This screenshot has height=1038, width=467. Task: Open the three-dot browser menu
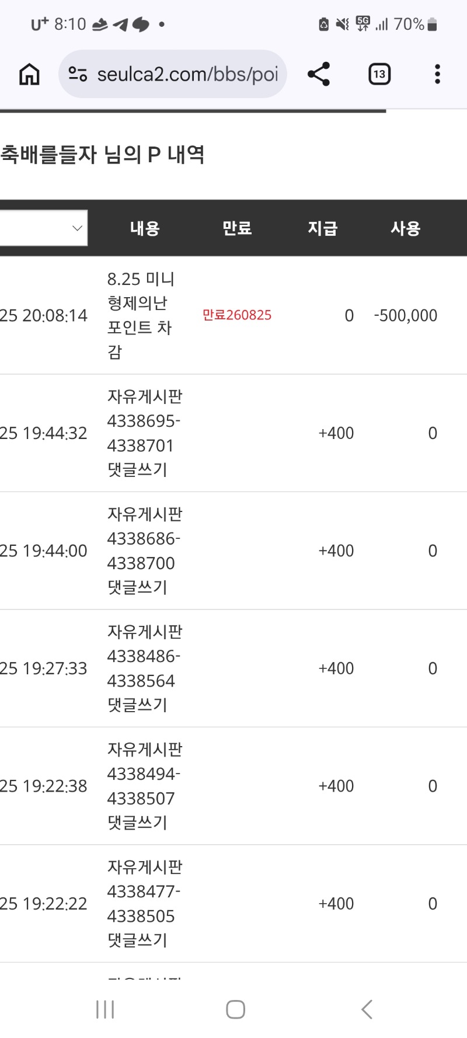point(437,74)
